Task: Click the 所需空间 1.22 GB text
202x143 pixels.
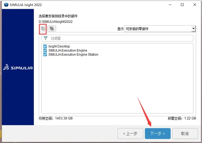Action: click(x=182, y=118)
